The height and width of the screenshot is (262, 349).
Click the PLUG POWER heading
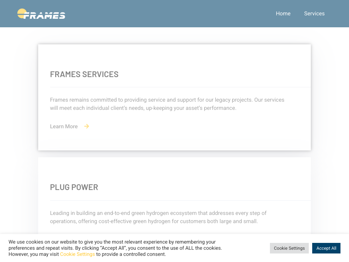coord(74,187)
